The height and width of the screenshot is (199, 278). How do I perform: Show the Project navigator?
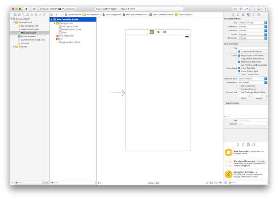pos(15,15)
